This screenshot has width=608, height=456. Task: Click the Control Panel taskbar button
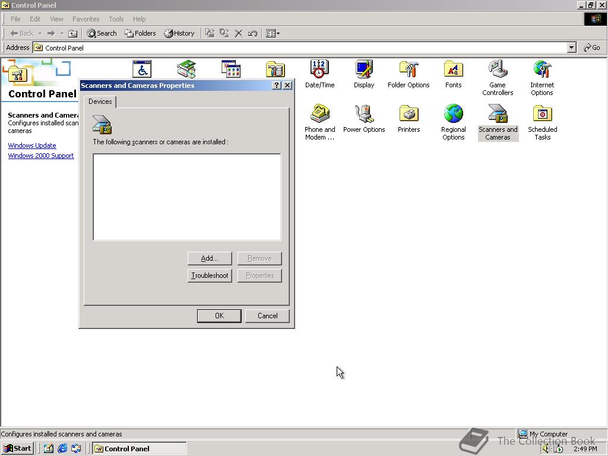(x=140, y=449)
